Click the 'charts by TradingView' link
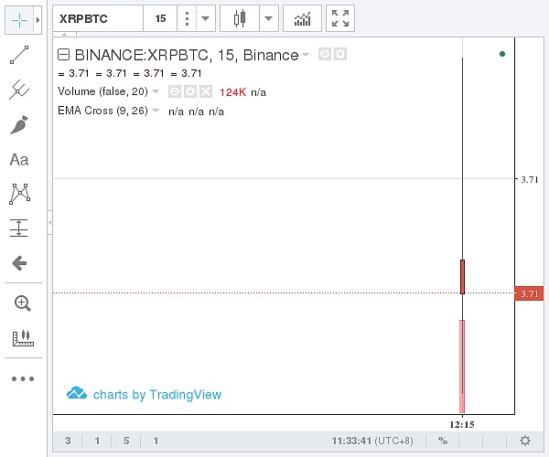Viewport: 549px width, 457px height. click(145, 395)
